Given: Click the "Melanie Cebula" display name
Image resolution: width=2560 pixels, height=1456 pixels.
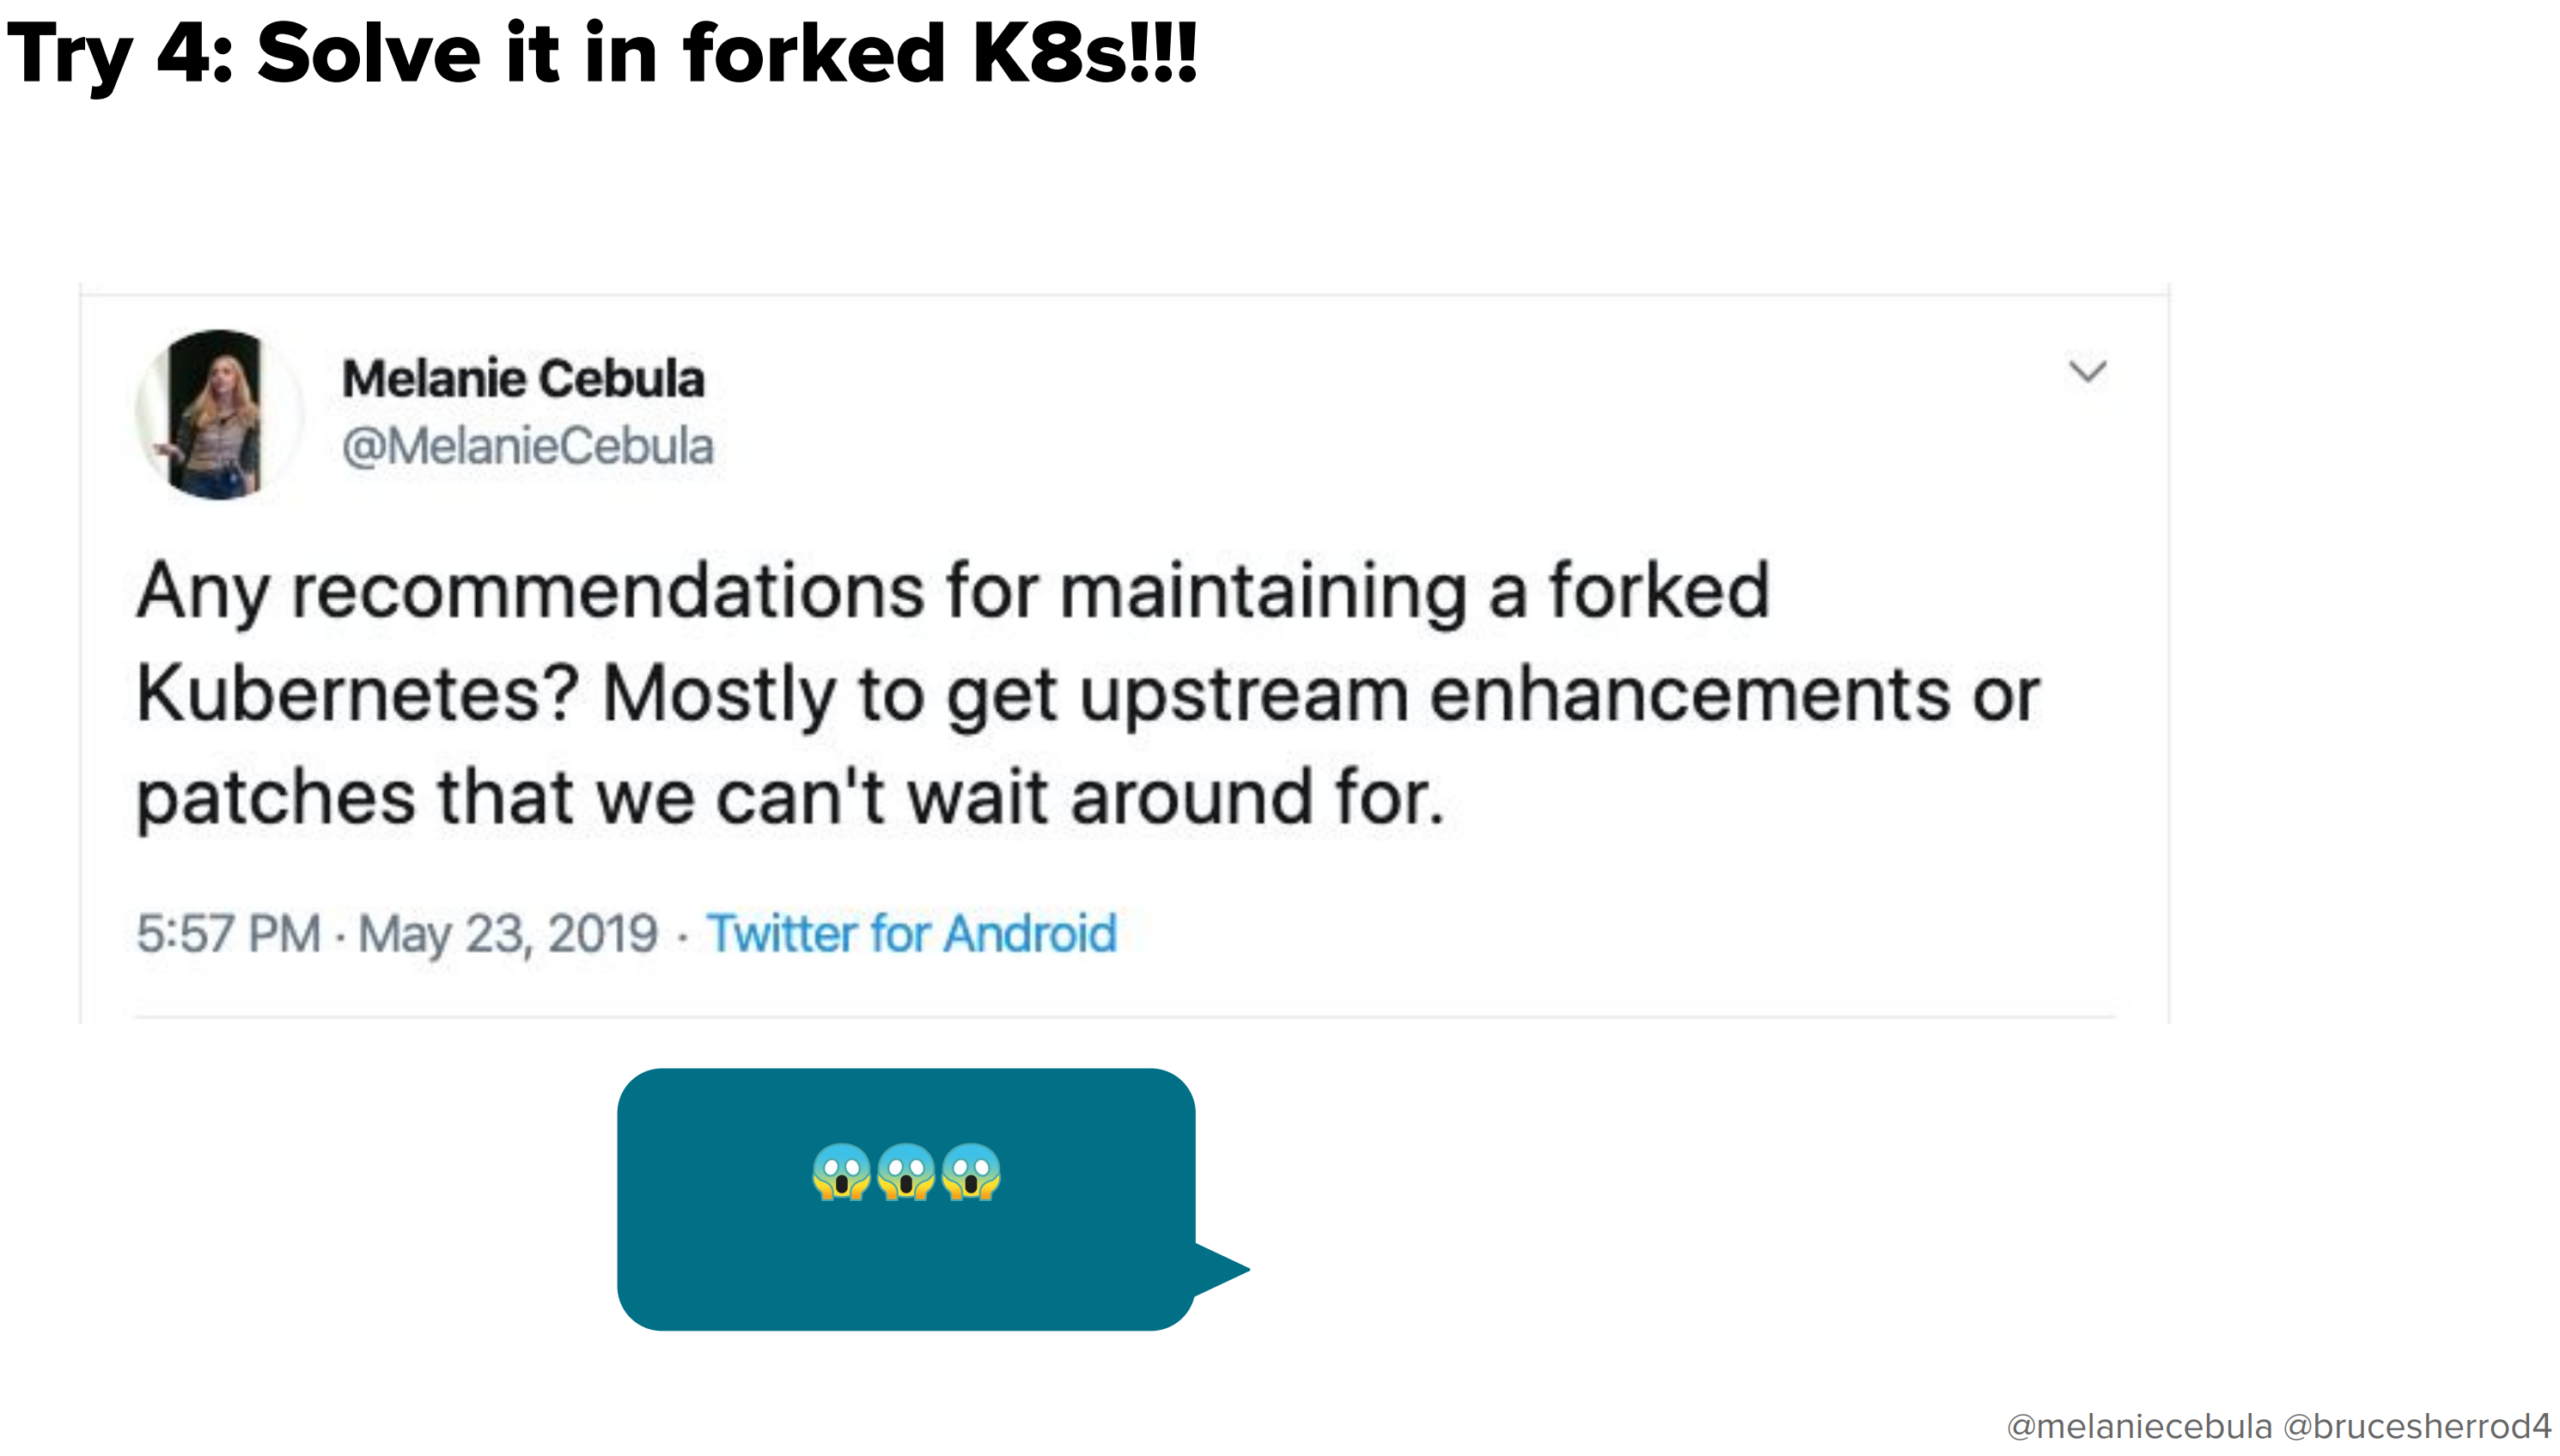Looking at the screenshot, I should point(523,379).
